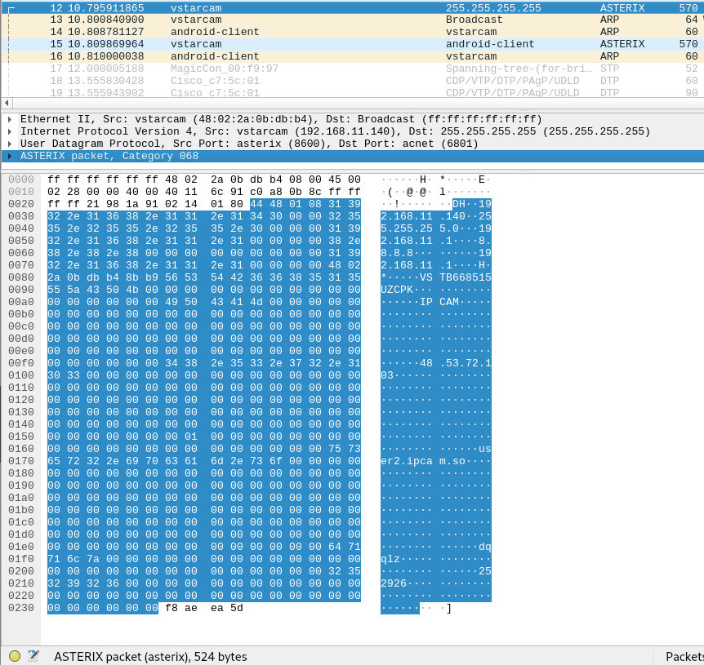Click ASCII text 'VS TB668515' in dump
This screenshot has height=665, width=704.
coord(455,277)
